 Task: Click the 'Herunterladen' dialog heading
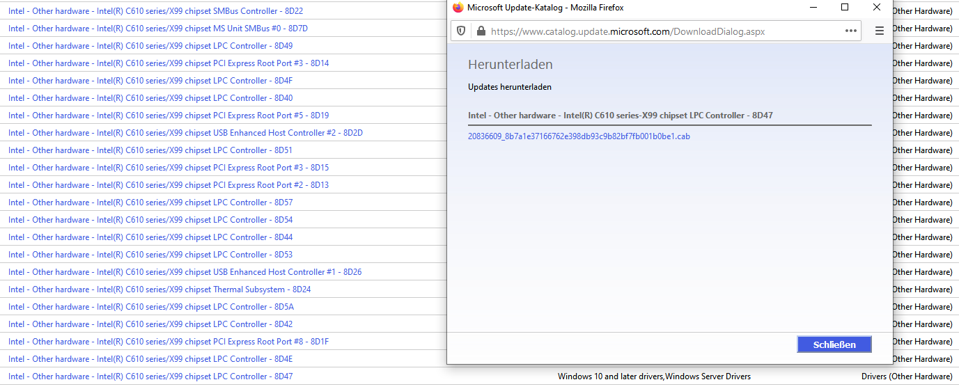[x=510, y=65]
